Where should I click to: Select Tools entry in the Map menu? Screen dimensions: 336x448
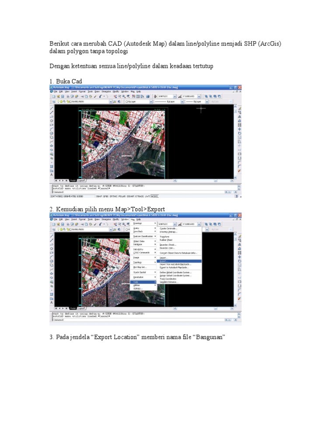click(x=143, y=282)
